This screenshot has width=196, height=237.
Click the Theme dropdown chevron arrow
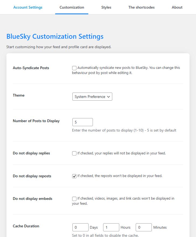point(109,97)
